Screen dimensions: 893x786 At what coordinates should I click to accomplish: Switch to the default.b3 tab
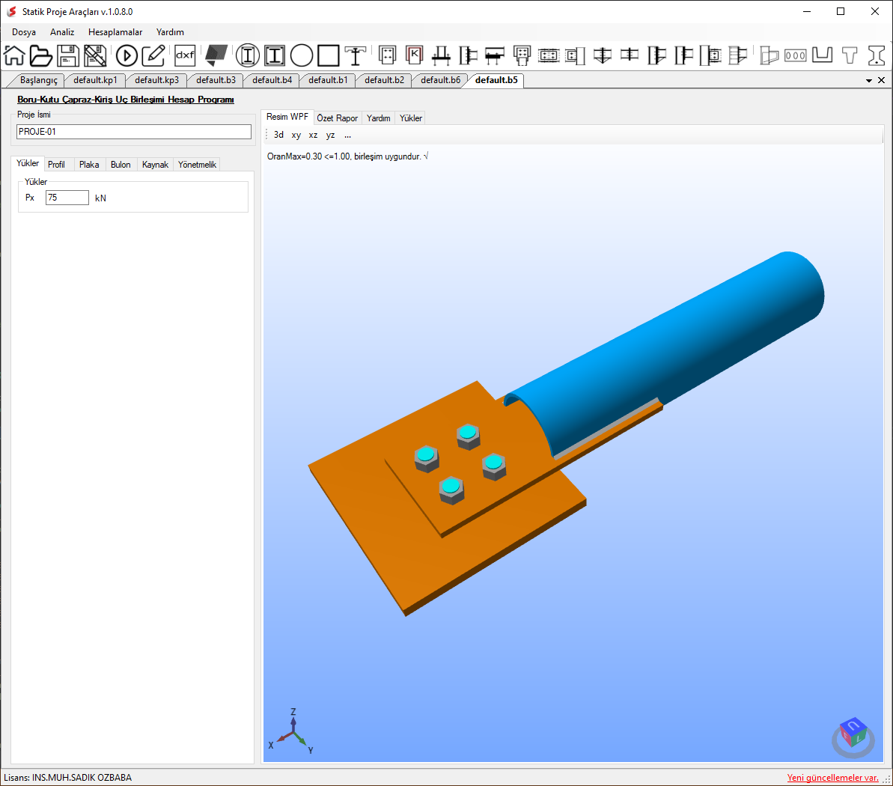tap(216, 80)
